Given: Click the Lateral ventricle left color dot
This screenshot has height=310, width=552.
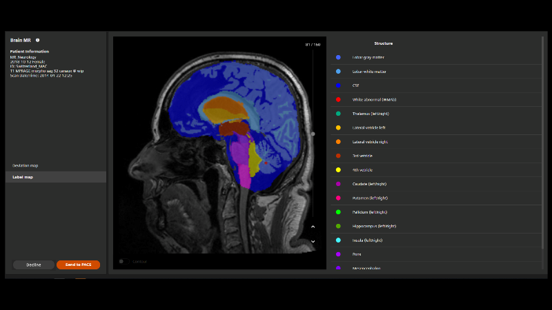Looking at the screenshot, I should point(338,127).
